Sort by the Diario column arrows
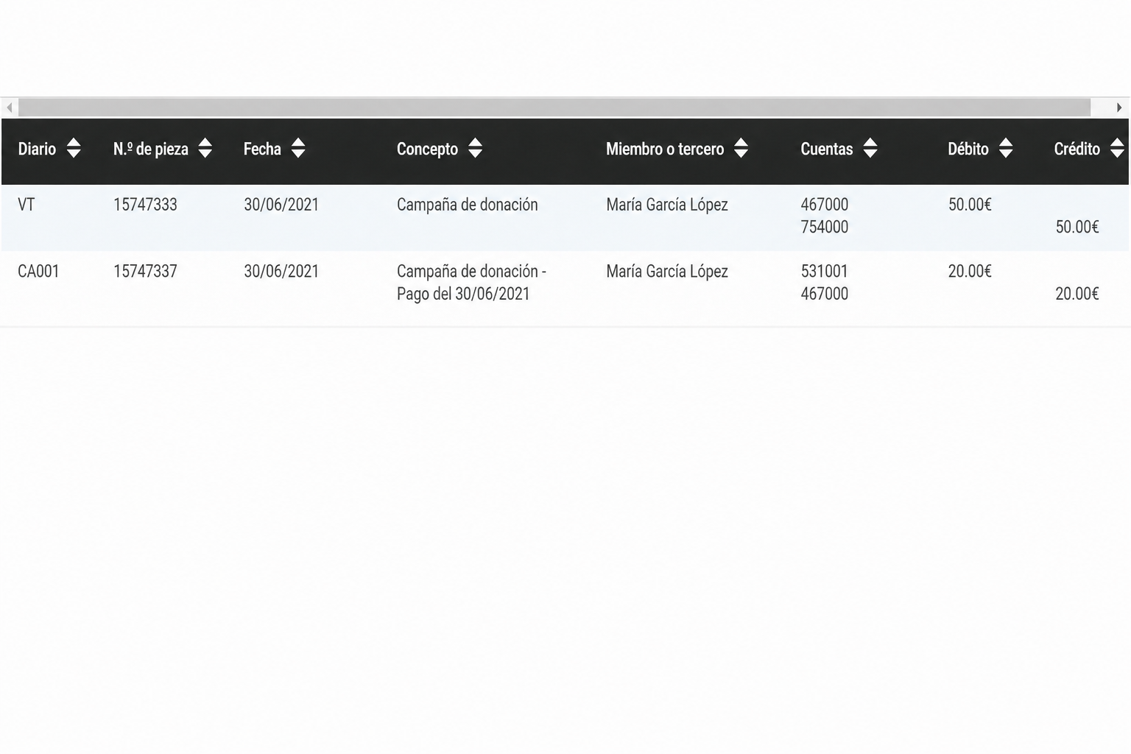The image size is (1131, 754). (74, 149)
